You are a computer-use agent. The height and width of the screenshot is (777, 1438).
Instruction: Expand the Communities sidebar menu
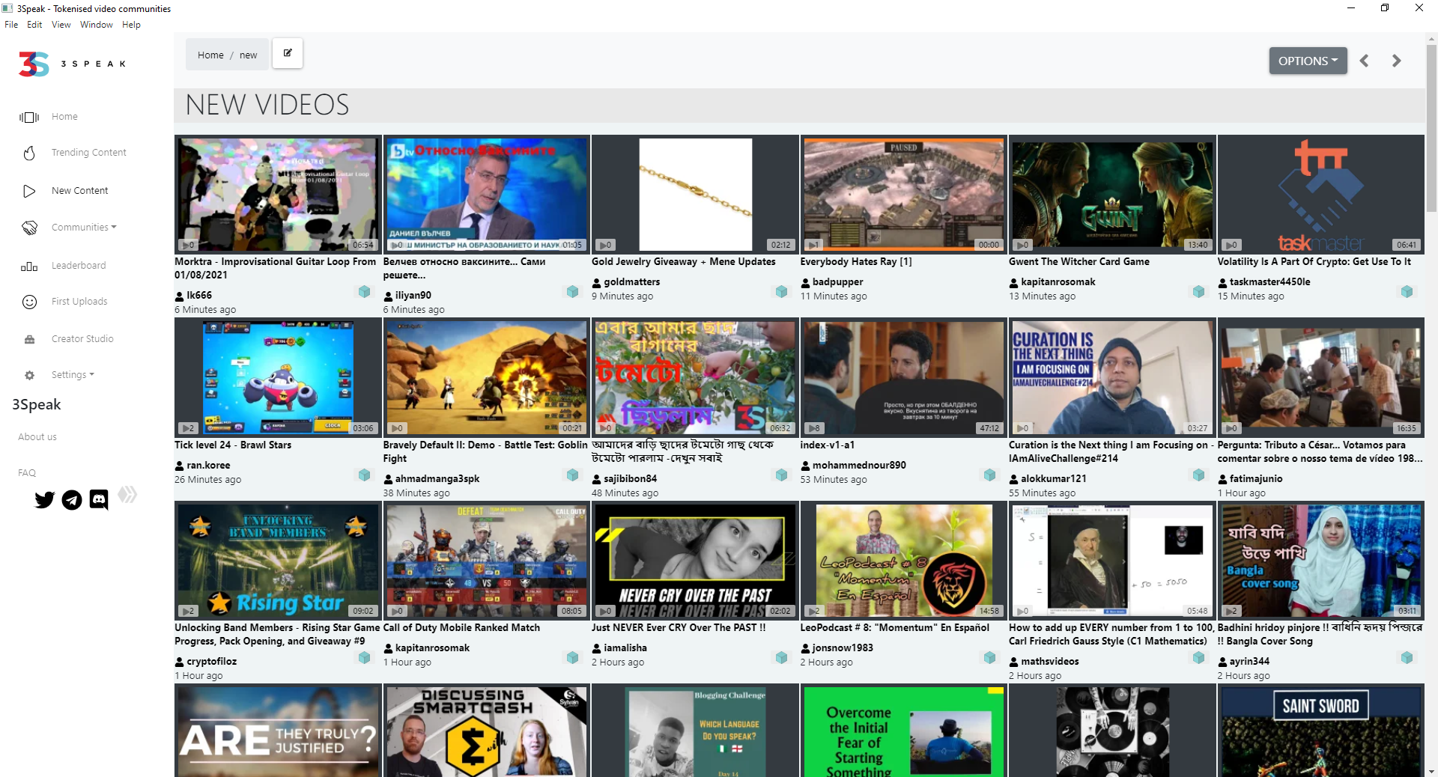point(84,228)
